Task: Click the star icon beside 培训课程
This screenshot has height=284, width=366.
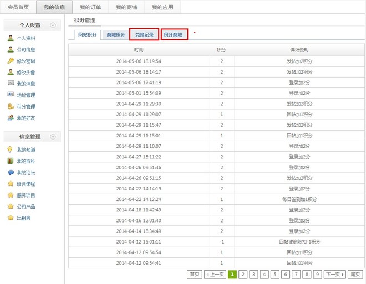Action: click(x=11, y=184)
